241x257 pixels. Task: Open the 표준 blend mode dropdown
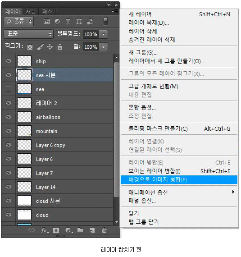(28, 34)
